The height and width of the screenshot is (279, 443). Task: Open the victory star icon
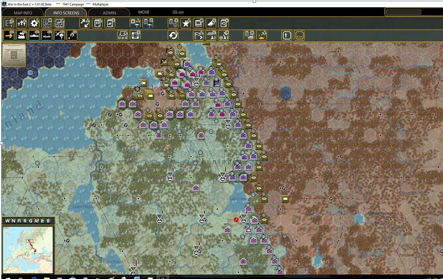tap(185, 23)
